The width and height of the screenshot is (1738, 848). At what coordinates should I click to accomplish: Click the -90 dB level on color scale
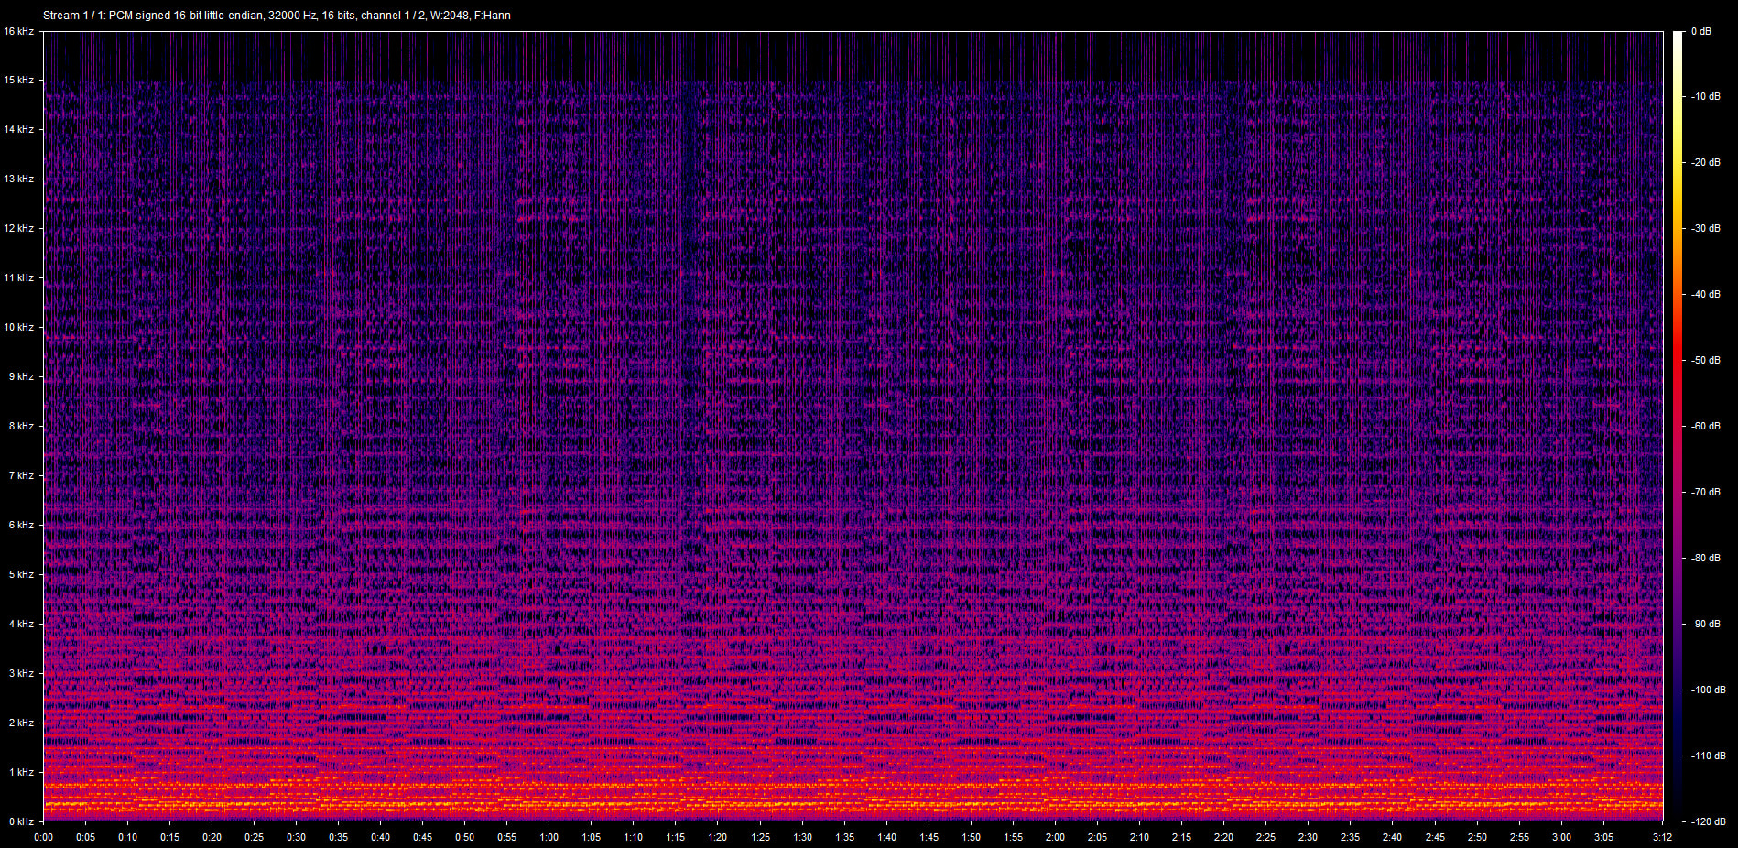tap(1705, 624)
